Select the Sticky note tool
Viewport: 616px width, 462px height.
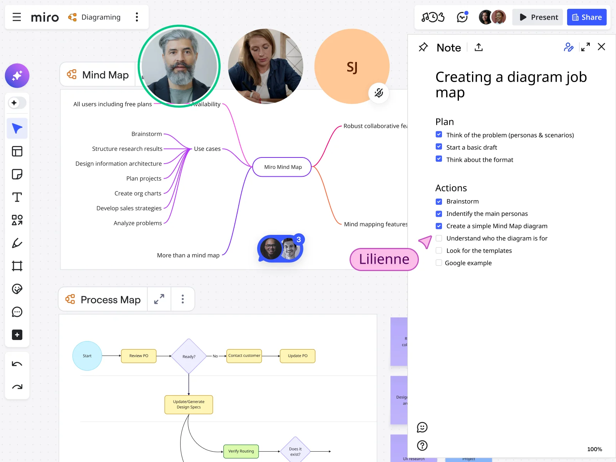pyautogui.click(x=17, y=174)
